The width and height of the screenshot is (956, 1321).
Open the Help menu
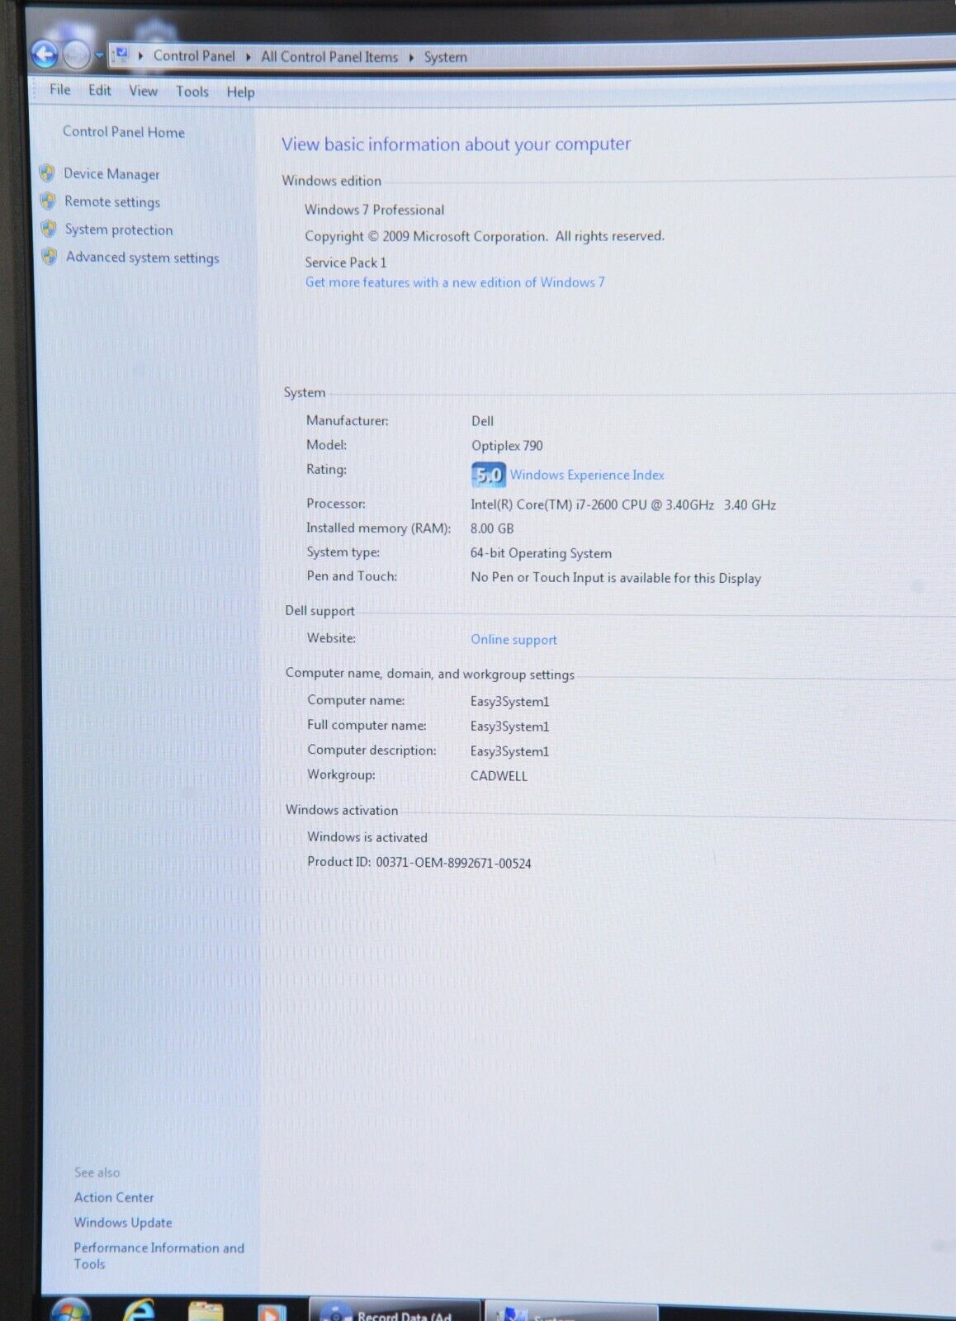coord(240,92)
